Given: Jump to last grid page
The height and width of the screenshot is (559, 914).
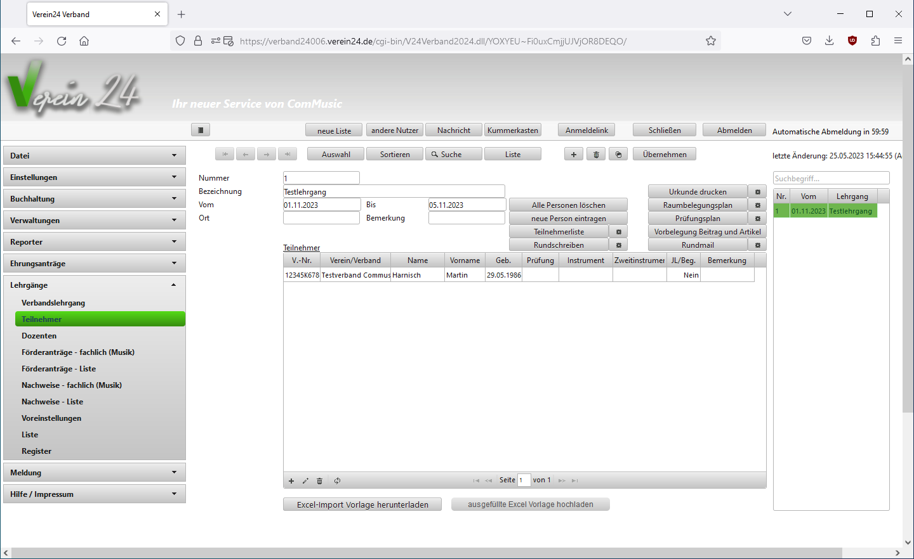Looking at the screenshot, I should coord(574,480).
